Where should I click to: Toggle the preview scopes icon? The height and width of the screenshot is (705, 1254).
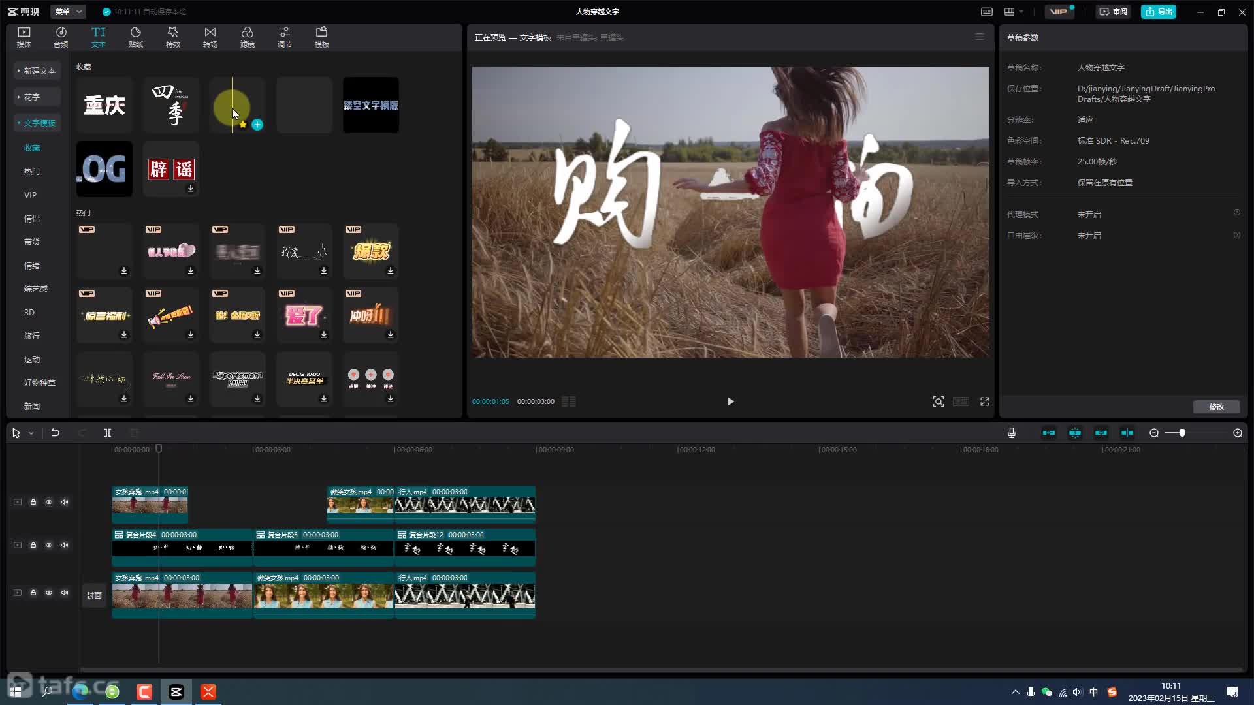tap(939, 401)
